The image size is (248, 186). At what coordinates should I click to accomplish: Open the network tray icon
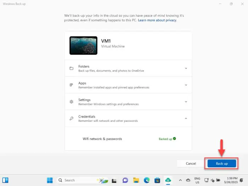pos(207,180)
